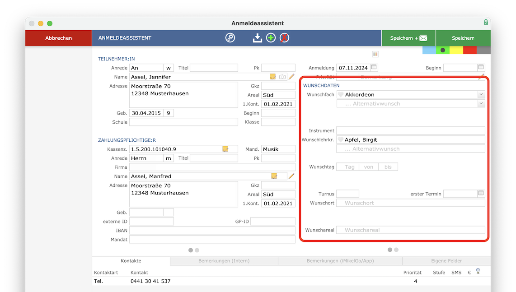The height and width of the screenshot is (292, 516).
Task: Click the download/import icon in the toolbar
Action: [258, 38]
